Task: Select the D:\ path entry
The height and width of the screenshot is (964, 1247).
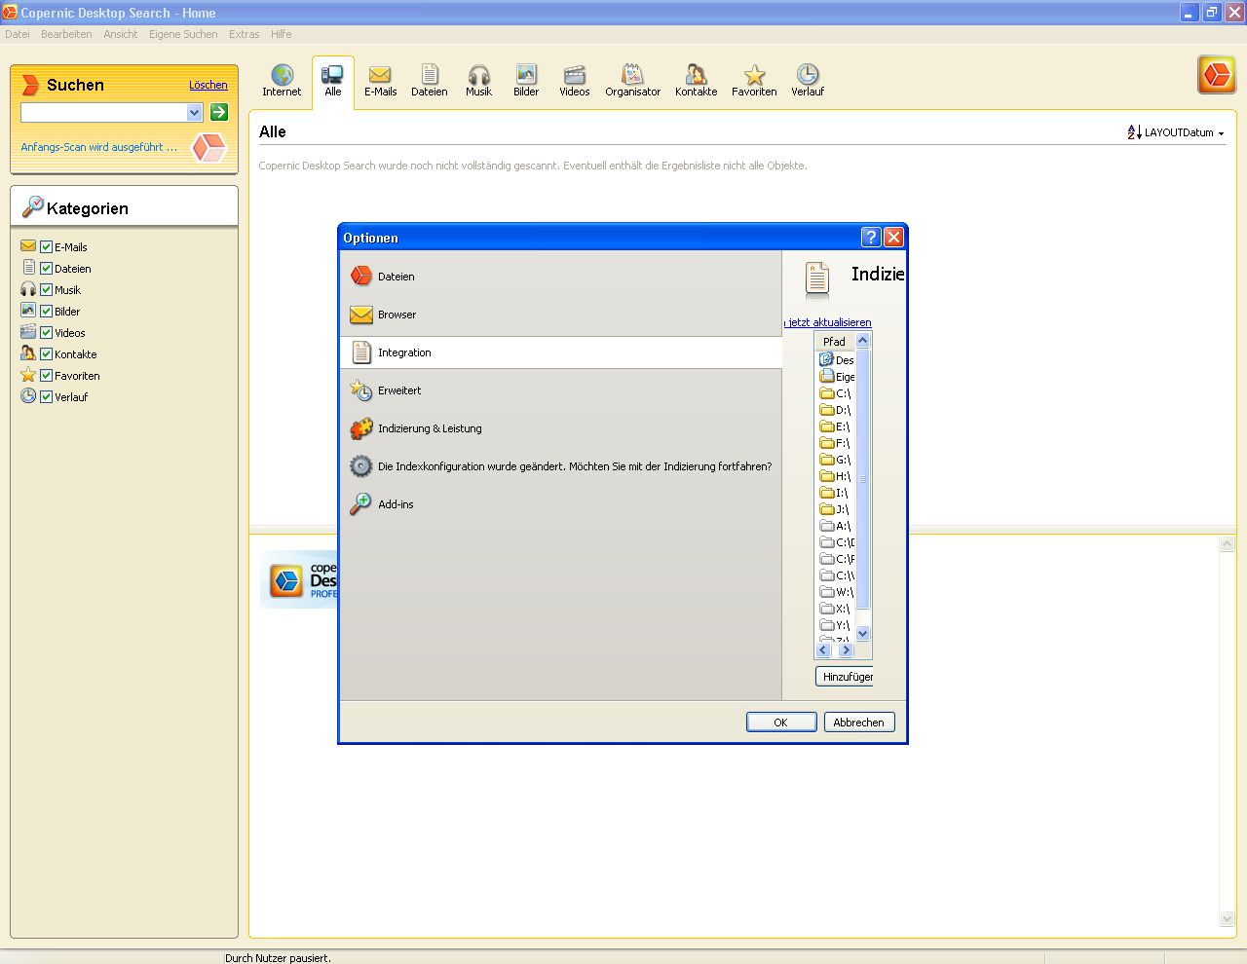Action: tap(836, 410)
